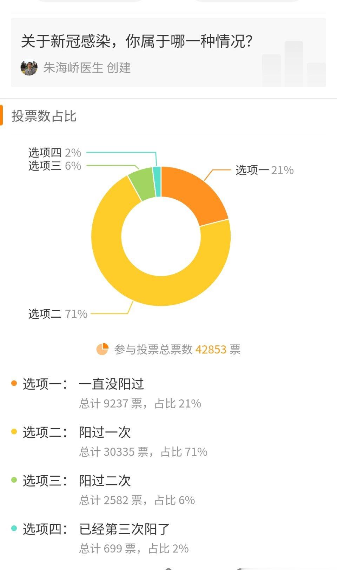Tap the bar chart graphic in poll header
This screenshot has width=337, height=570.
tap(294, 64)
